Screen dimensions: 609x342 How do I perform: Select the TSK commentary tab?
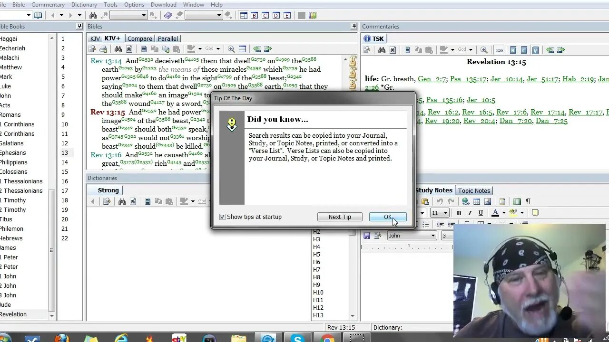(x=374, y=39)
